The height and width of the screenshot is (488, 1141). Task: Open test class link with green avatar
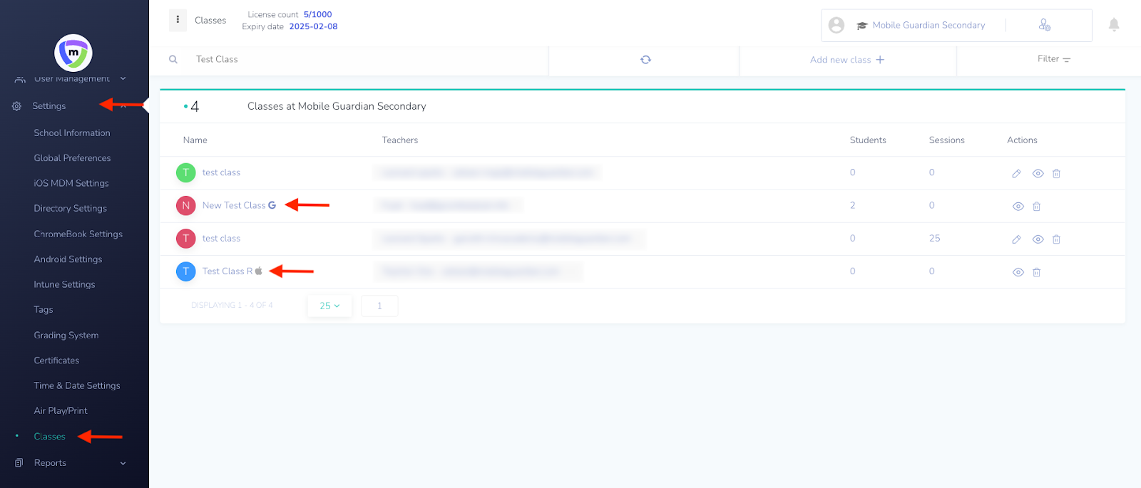[x=221, y=172]
